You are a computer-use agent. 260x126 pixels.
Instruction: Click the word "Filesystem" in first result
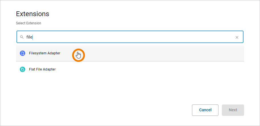(x=38, y=53)
